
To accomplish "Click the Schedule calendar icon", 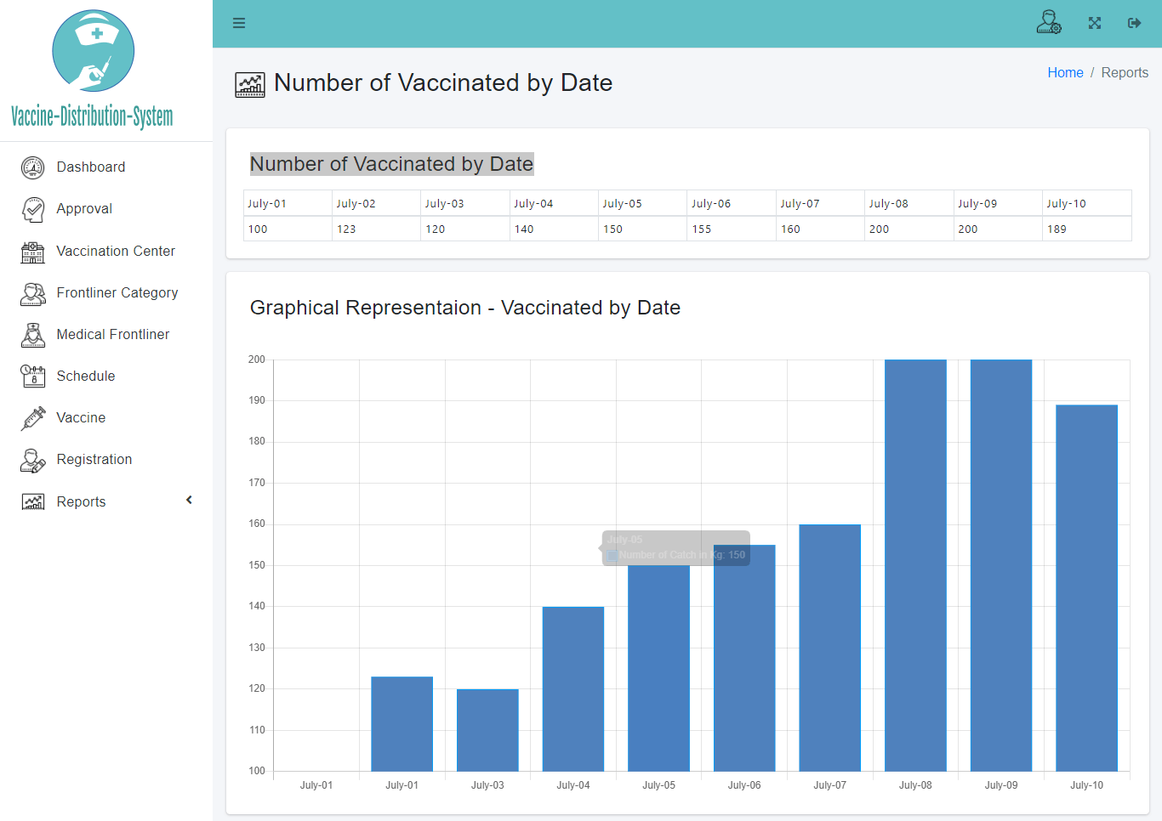I will coord(32,377).
